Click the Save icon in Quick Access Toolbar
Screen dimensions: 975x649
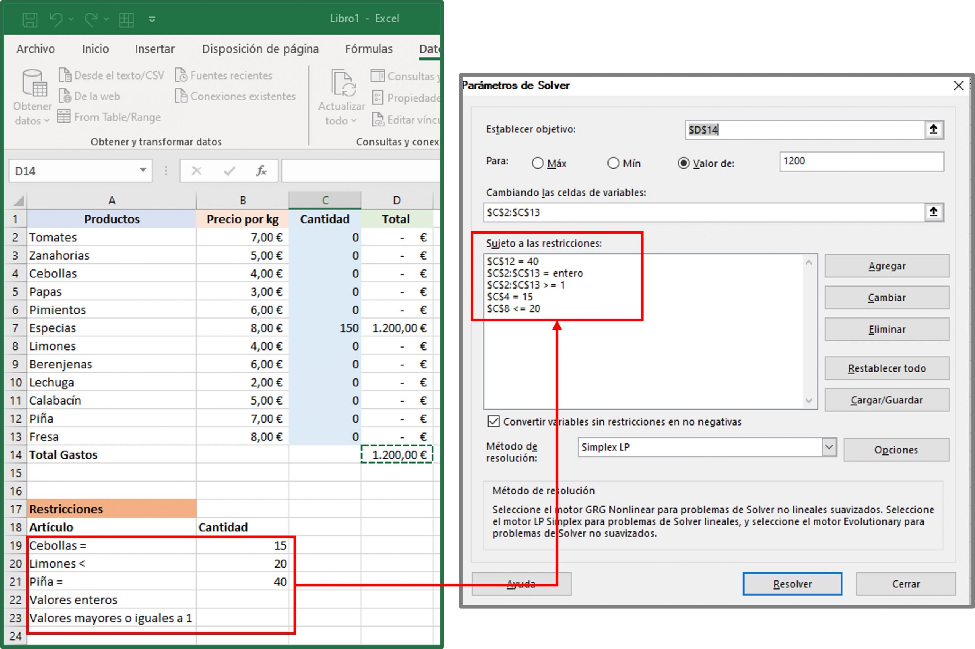pos(29,19)
